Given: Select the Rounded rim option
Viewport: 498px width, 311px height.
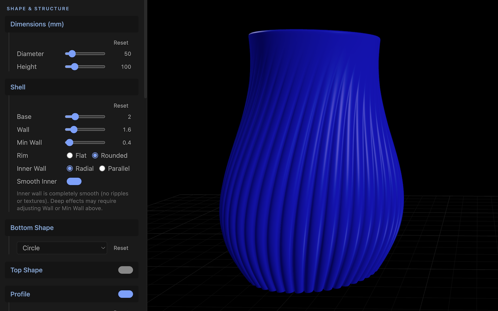Looking at the screenshot, I should click(x=95, y=155).
